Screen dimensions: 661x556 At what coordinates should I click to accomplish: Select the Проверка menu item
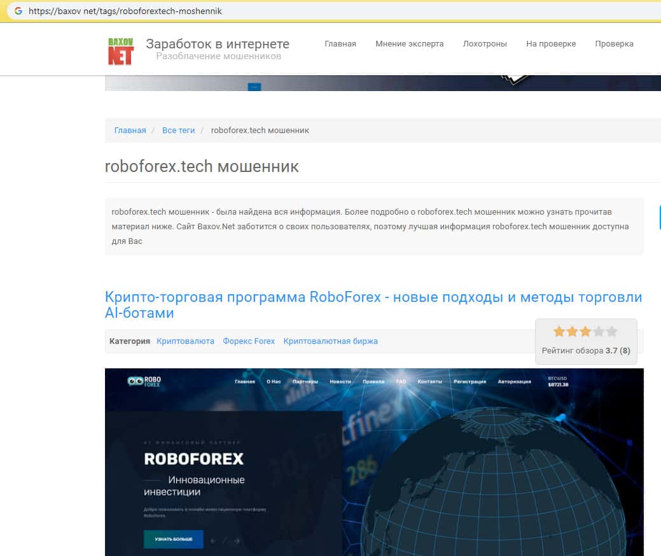(614, 44)
